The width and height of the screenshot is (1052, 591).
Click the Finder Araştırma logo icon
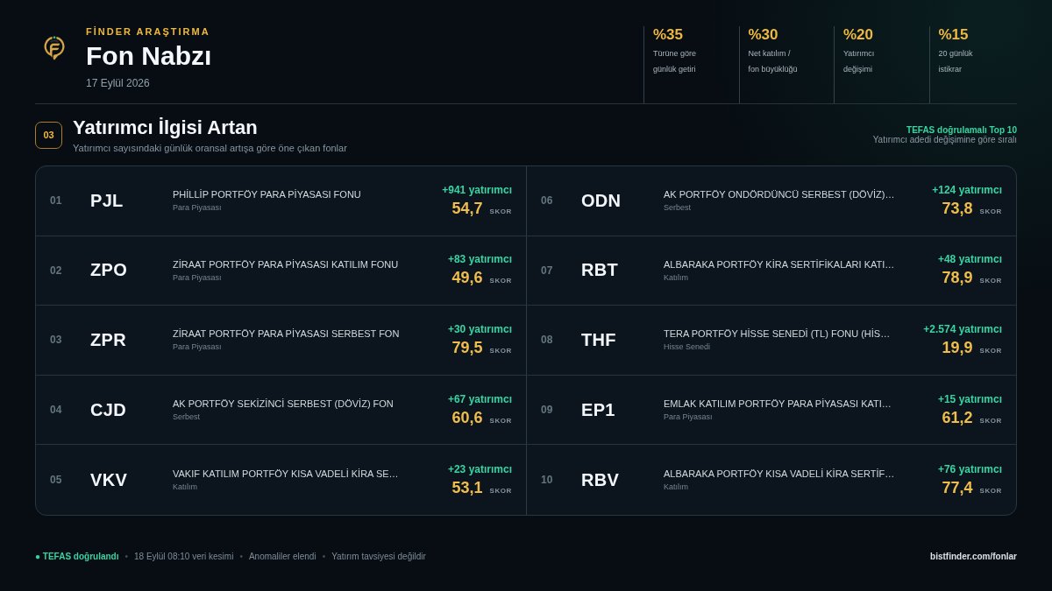(x=54, y=47)
